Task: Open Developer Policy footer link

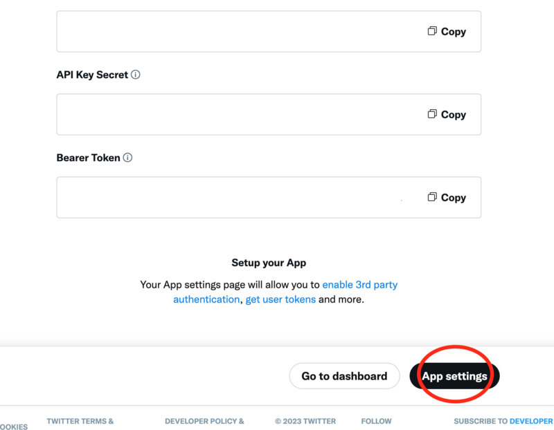Action: pos(204,421)
